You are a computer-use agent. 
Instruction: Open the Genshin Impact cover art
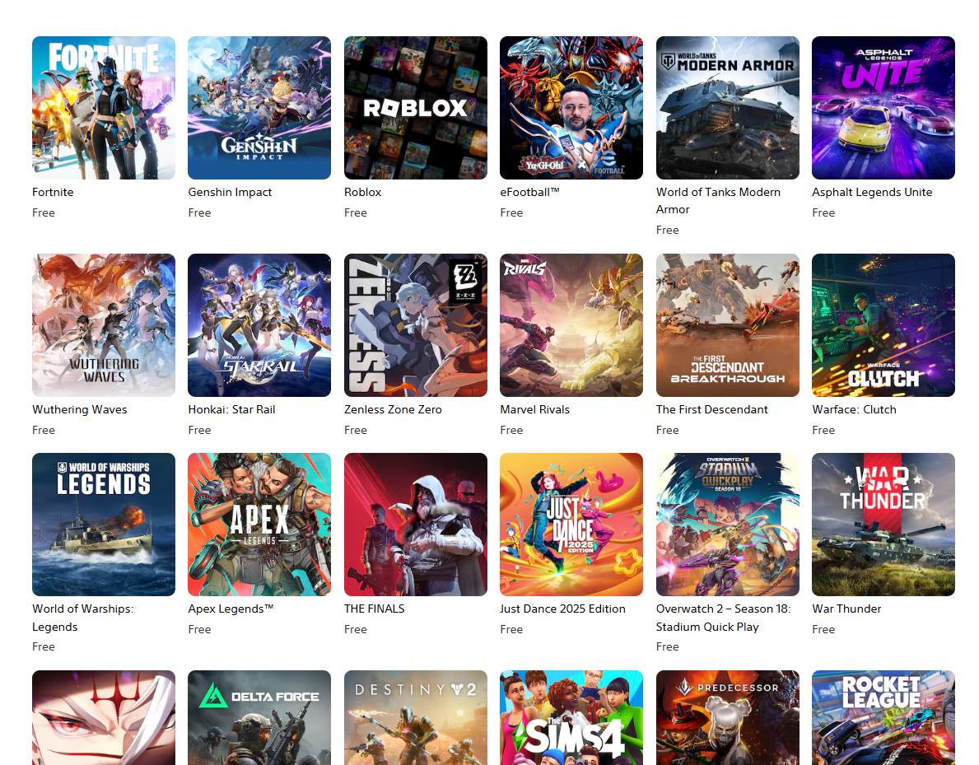click(259, 108)
